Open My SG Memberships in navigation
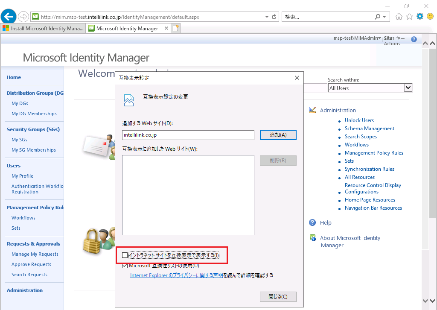 34,150
